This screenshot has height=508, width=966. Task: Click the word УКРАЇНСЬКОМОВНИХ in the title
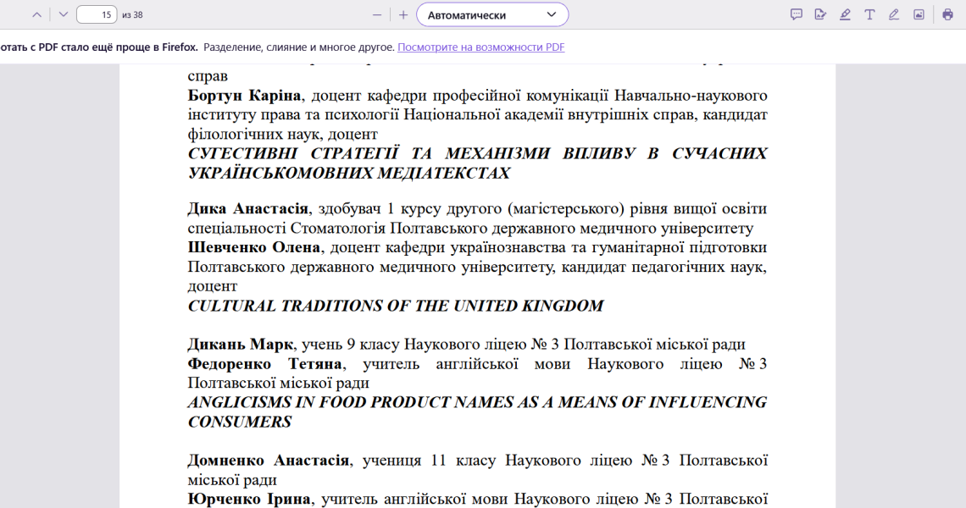(x=280, y=173)
